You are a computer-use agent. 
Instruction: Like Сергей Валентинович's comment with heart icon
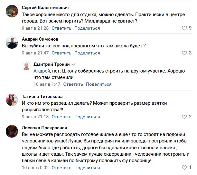pyautogui.click(x=184, y=28)
